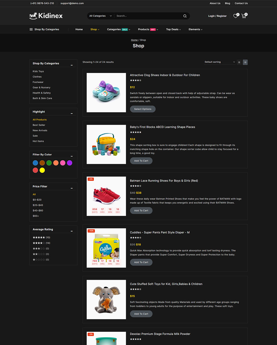Viewport: 277px width, 345px height.
Task: Expand the Top Deals menu
Action: [x=173, y=29]
